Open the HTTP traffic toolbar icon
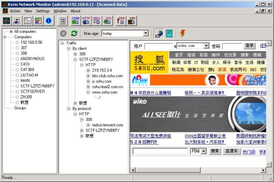Screen dimensions: 274x182 (86, 21)
